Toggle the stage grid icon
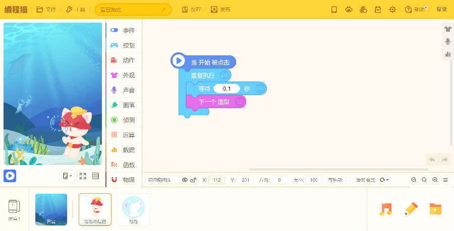The height and width of the screenshot is (231, 454). point(95,176)
